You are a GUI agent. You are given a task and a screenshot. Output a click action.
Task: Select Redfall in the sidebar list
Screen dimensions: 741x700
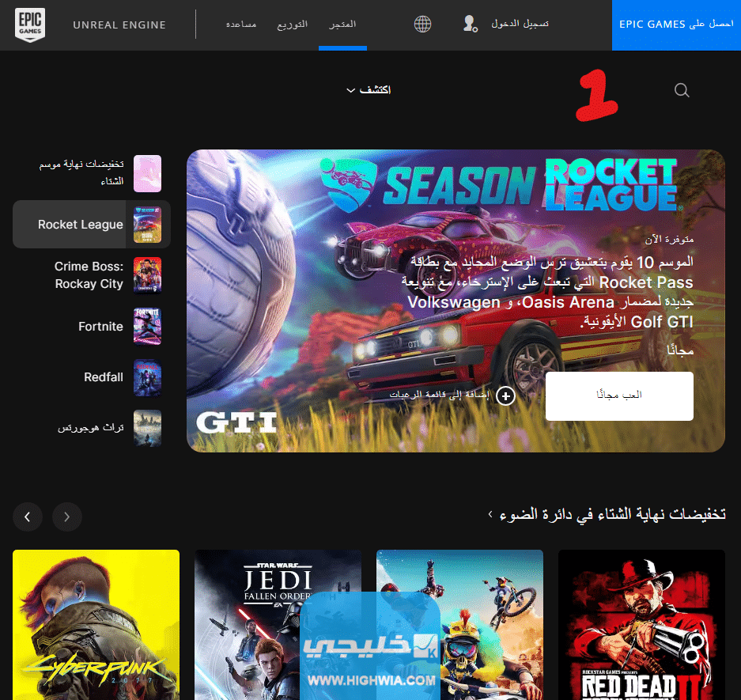[x=91, y=377]
